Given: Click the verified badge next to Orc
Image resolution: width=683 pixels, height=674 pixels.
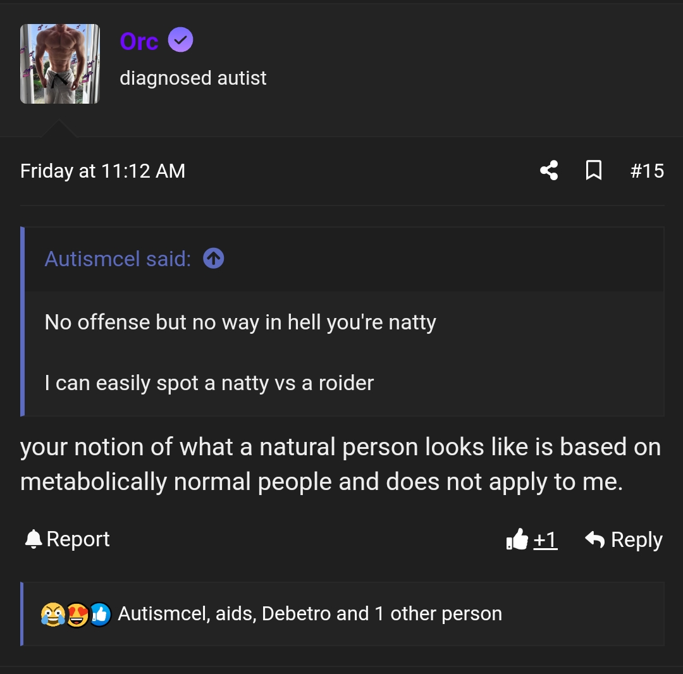Looking at the screenshot, I should (x=181, y=41).
